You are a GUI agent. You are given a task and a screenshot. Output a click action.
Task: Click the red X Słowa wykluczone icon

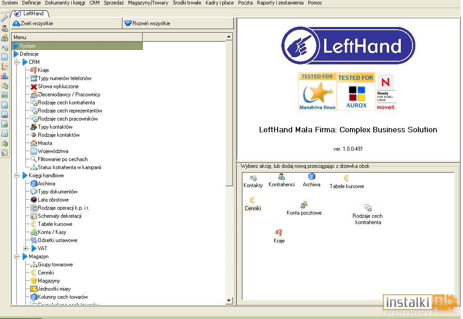pos(34,86)
